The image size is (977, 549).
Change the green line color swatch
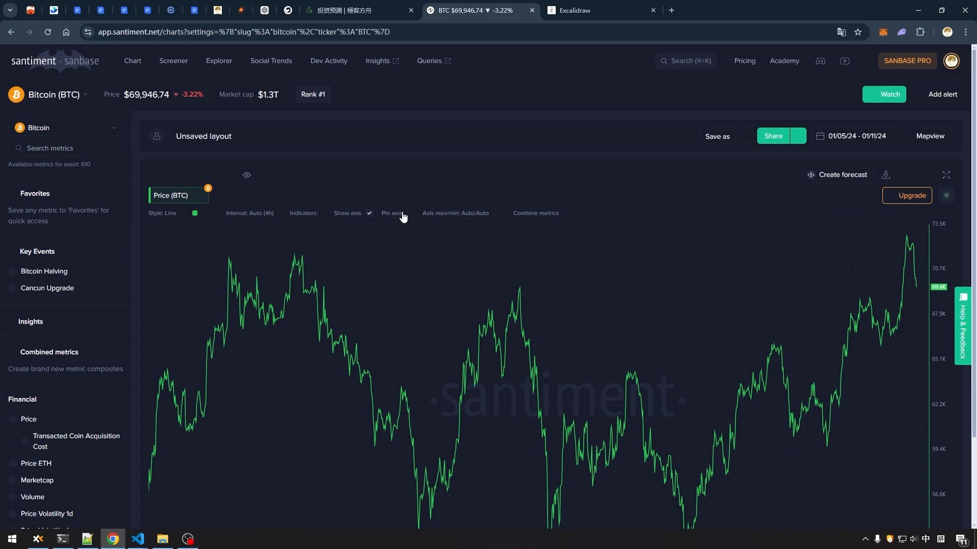point(195,213)
